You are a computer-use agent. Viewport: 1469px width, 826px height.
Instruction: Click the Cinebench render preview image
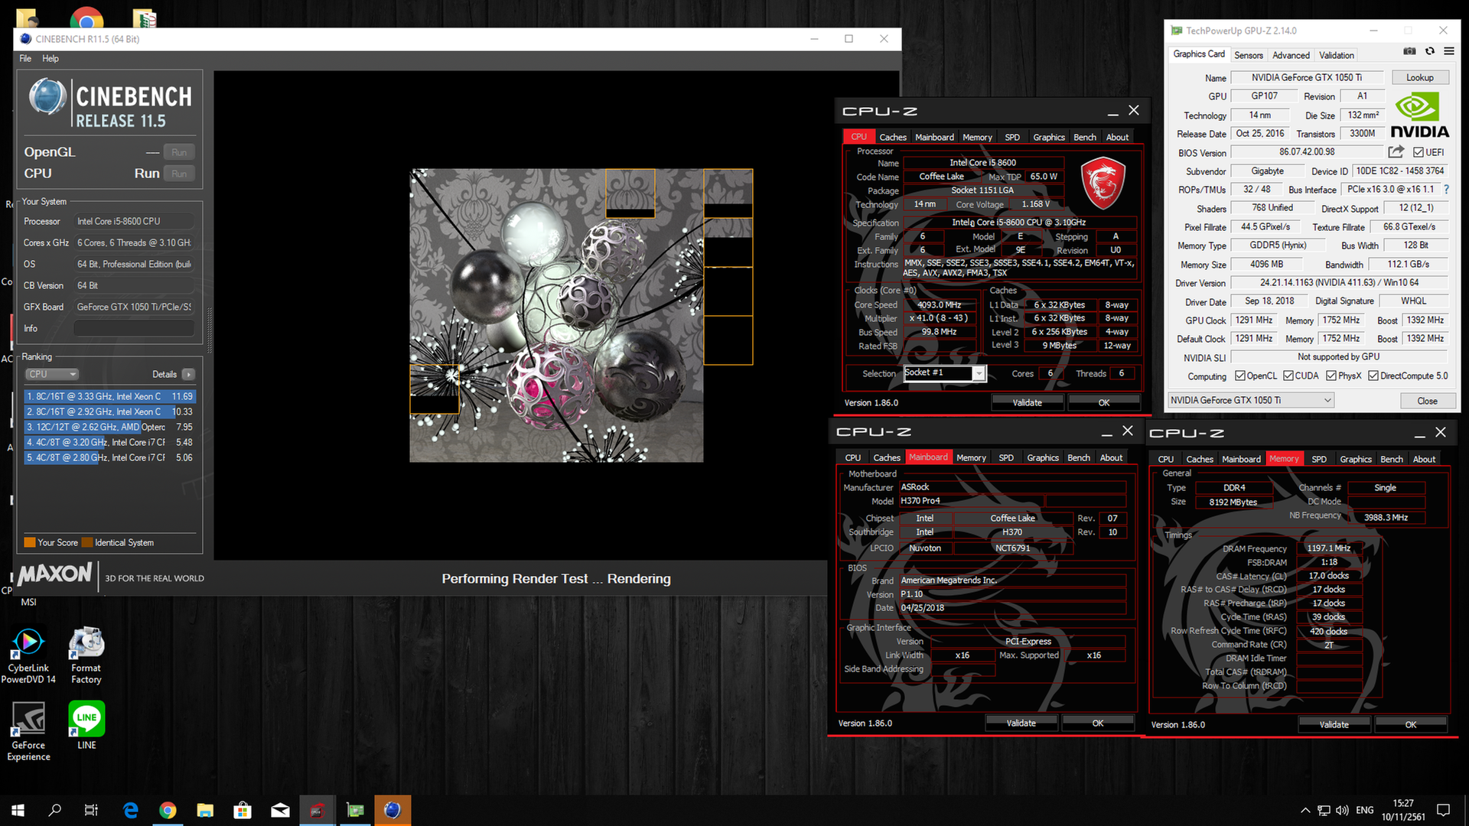(556, 315)
